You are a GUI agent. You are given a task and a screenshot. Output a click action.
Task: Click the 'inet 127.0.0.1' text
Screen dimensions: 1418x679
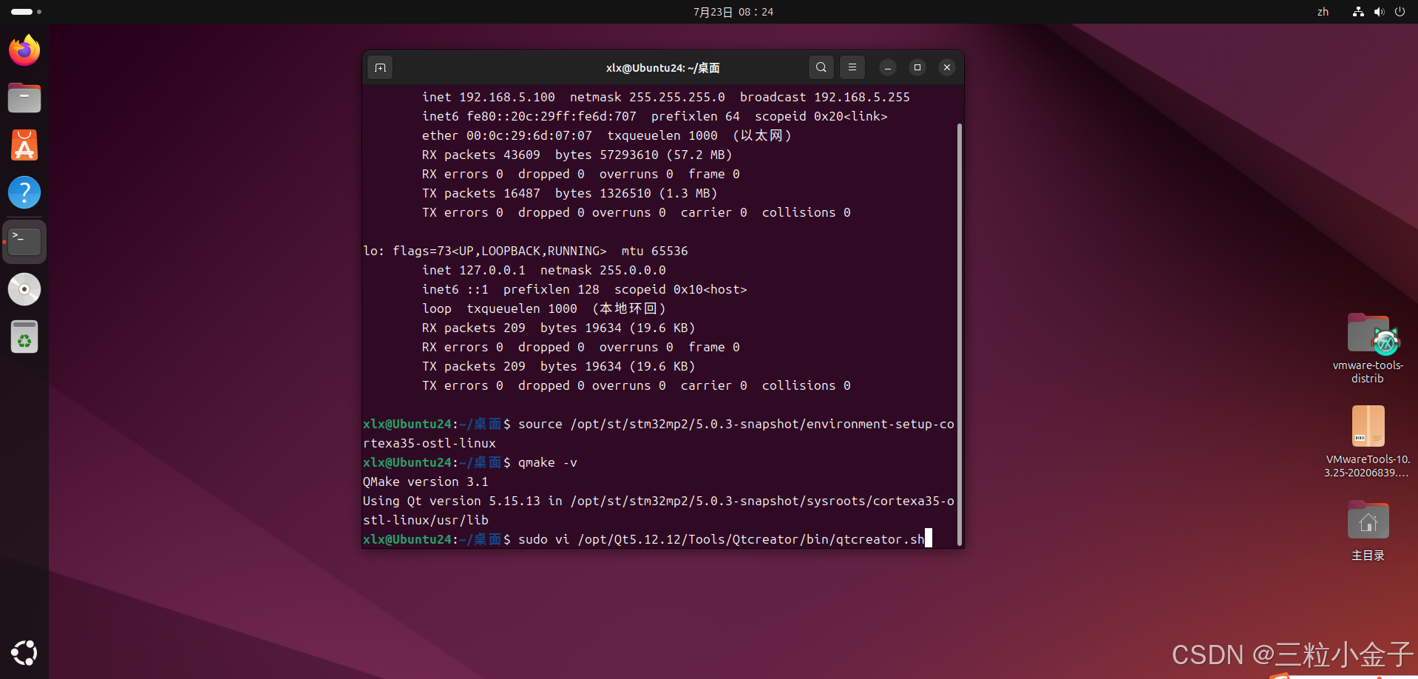click(474, 270)
